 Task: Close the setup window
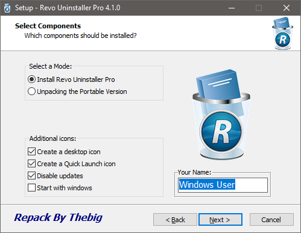click(x=287, y=8)
